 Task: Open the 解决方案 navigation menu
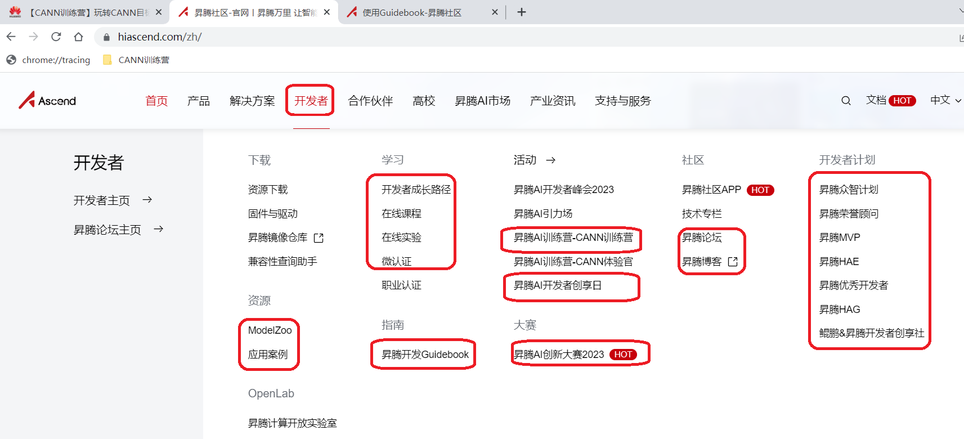pyautogui.click(x=252, y=101)
